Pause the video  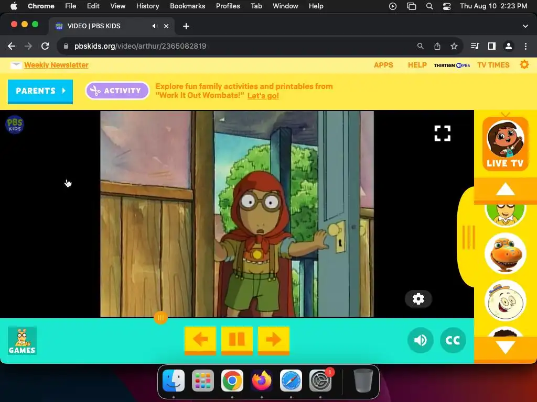coord(237,340)
